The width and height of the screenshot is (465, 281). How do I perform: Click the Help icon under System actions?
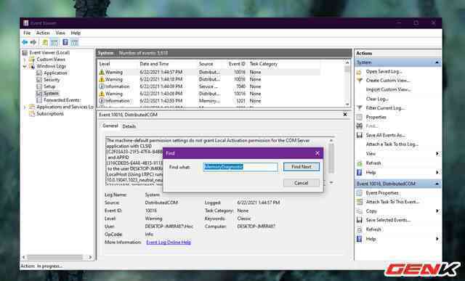click(359, 172)
